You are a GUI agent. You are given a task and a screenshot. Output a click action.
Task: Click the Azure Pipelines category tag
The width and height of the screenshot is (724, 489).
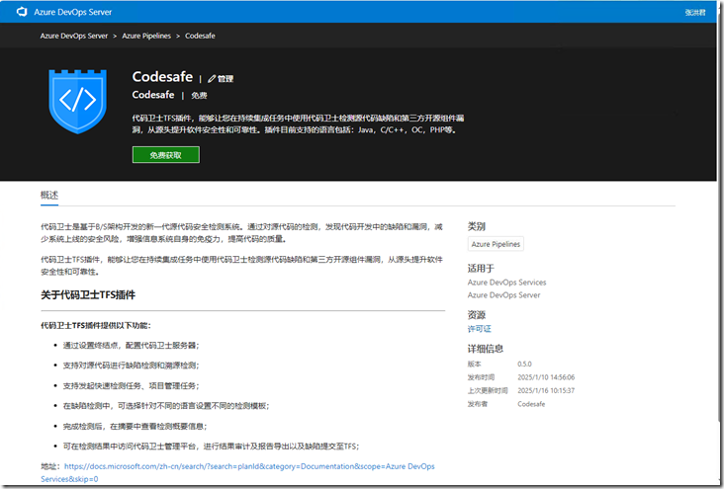point(496,244)
